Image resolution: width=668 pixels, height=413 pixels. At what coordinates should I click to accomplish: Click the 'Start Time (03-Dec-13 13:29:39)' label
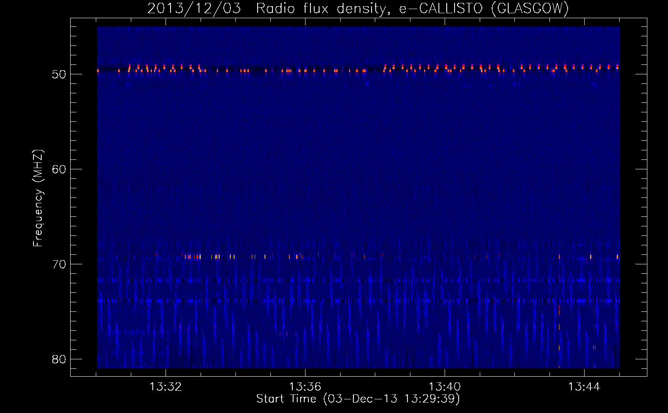coord(358,399)
